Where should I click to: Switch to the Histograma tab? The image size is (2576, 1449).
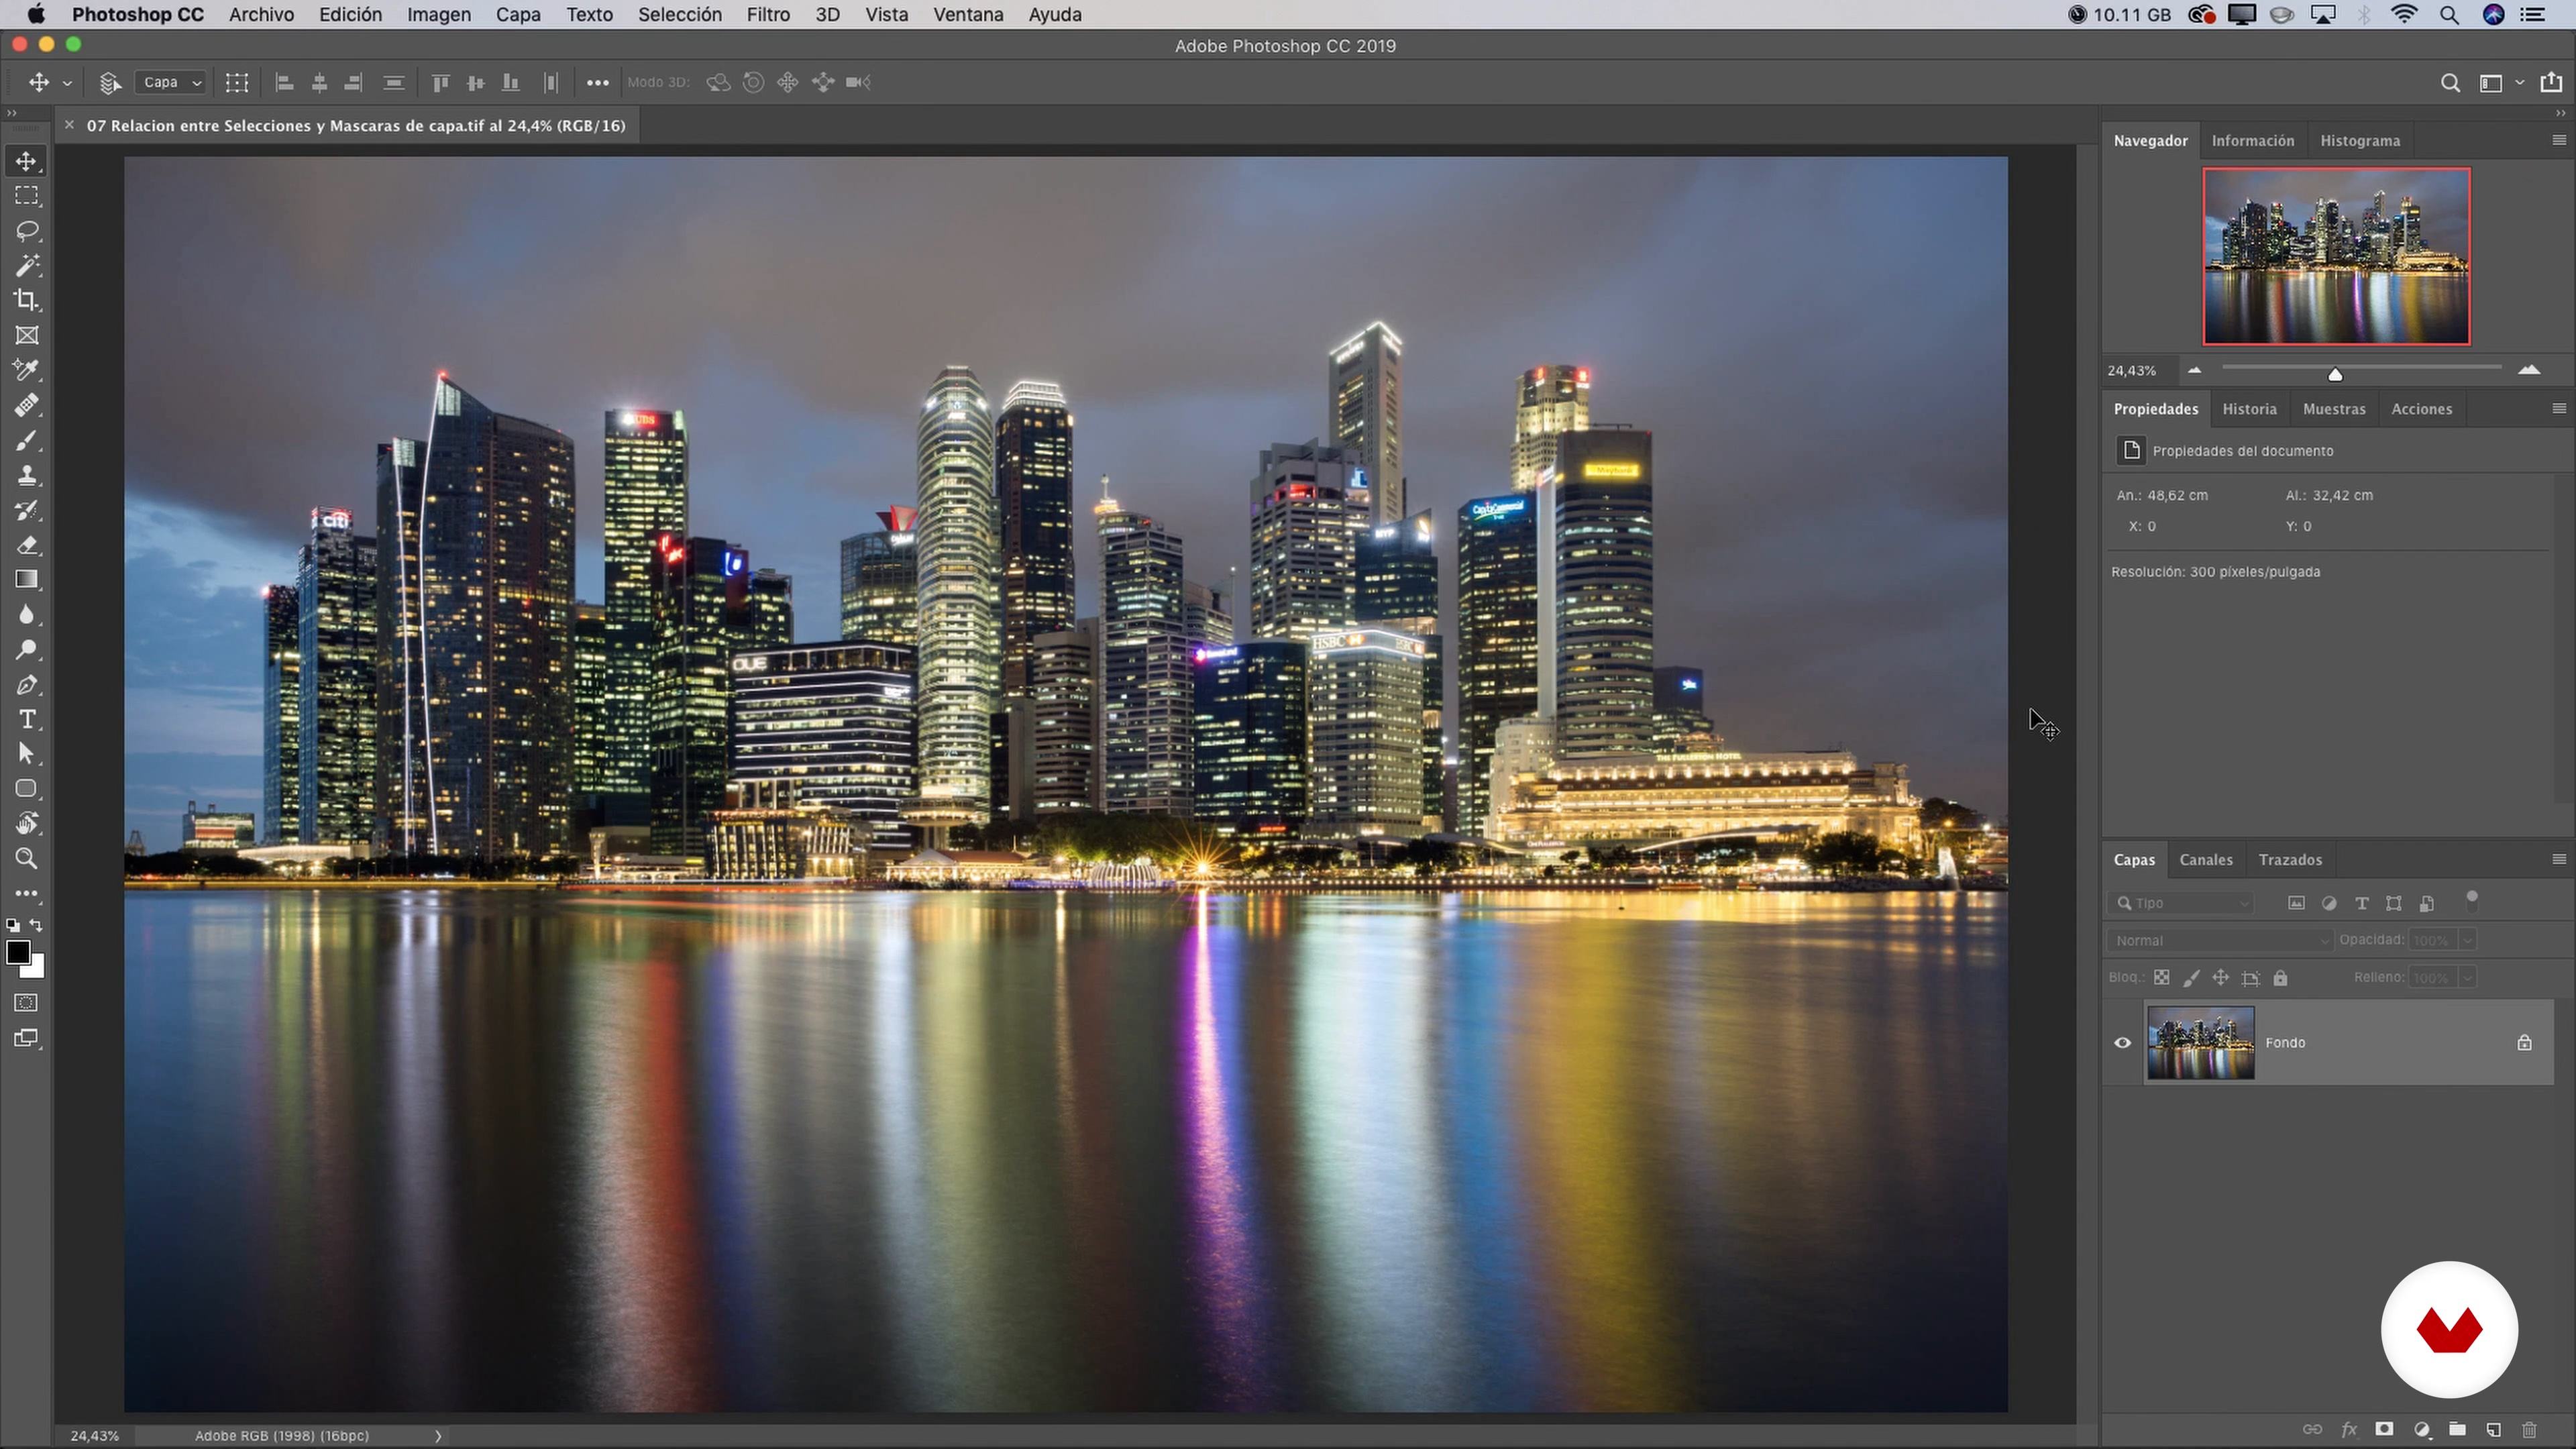click(2359, 141)
